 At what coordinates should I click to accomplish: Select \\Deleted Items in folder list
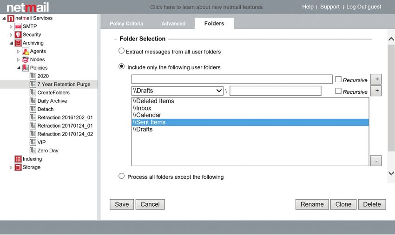pyautogui.click(x=250, y=101)
